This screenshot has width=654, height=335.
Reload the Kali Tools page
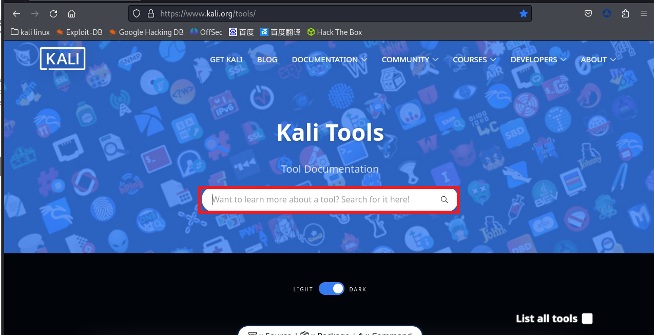(53, 14)
